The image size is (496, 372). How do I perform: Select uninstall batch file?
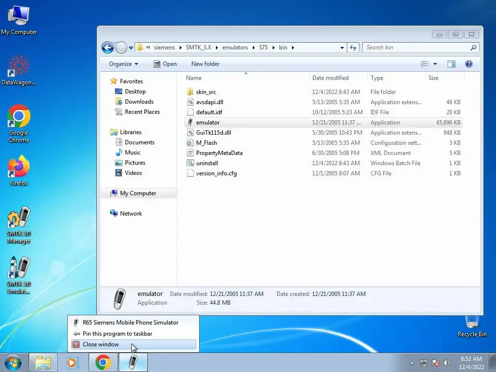(x=323, y=163)
